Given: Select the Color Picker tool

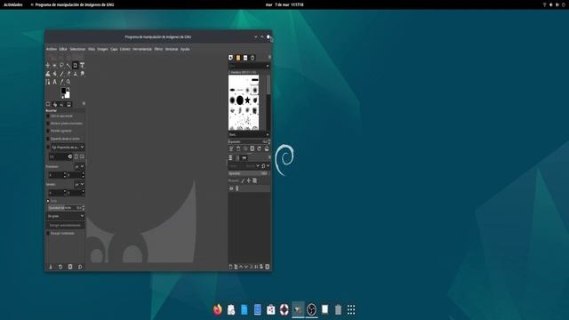Looking at the screenshot, I should (61, 82).
